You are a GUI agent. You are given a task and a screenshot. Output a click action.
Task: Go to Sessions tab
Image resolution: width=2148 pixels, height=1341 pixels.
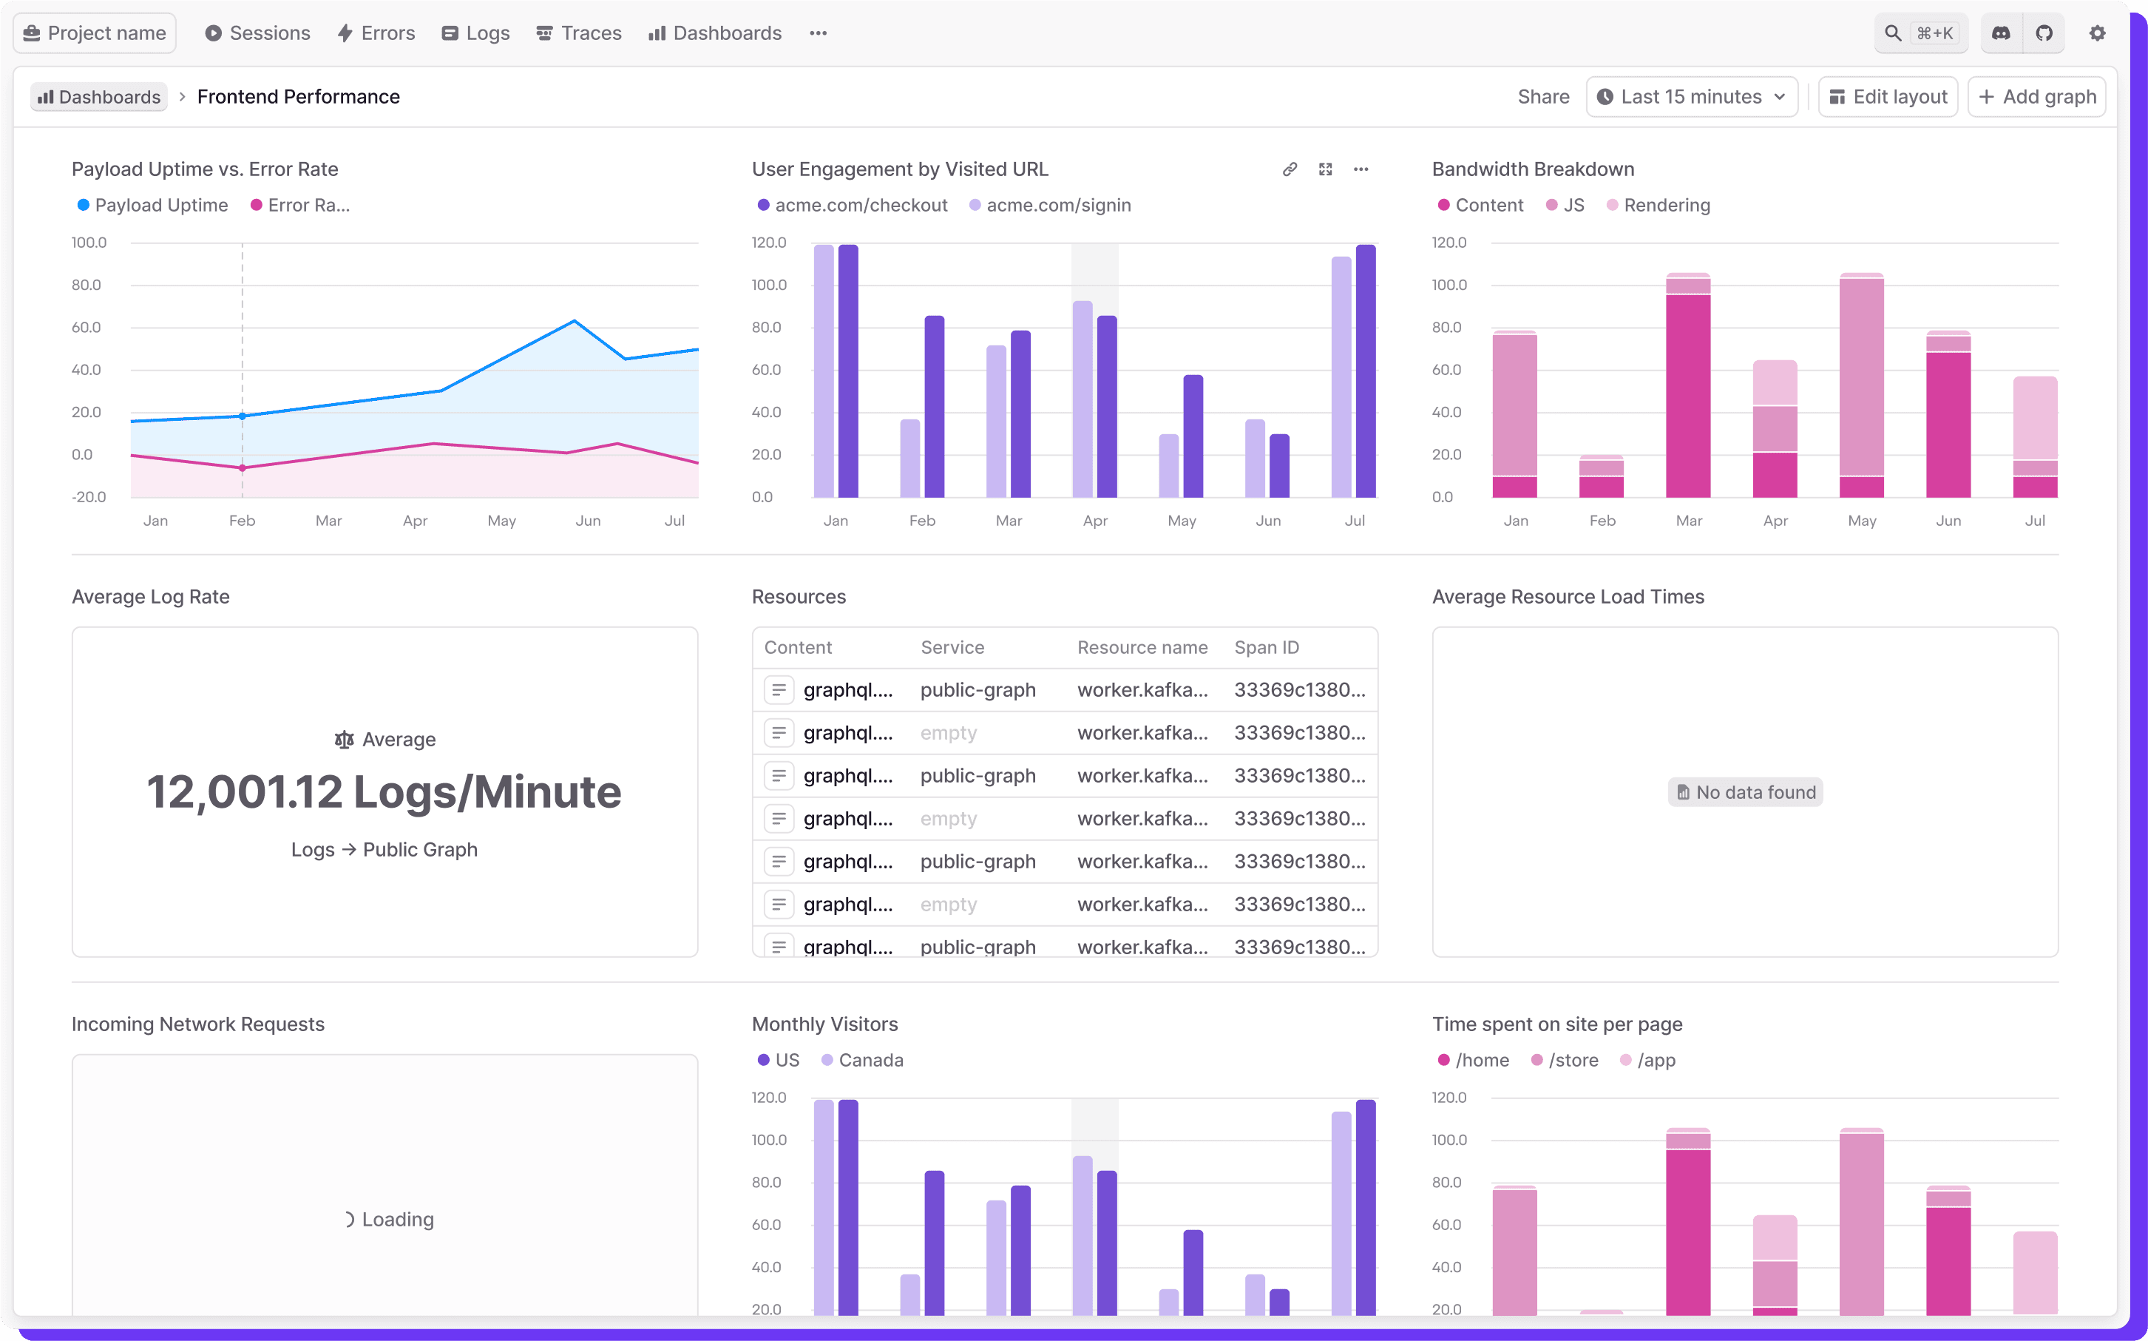257,33
